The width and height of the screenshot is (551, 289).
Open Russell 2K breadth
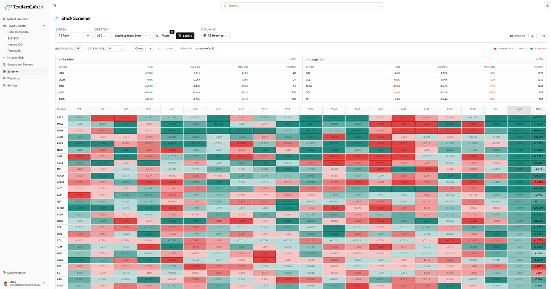pyautogui.click(x=14, y=51)
